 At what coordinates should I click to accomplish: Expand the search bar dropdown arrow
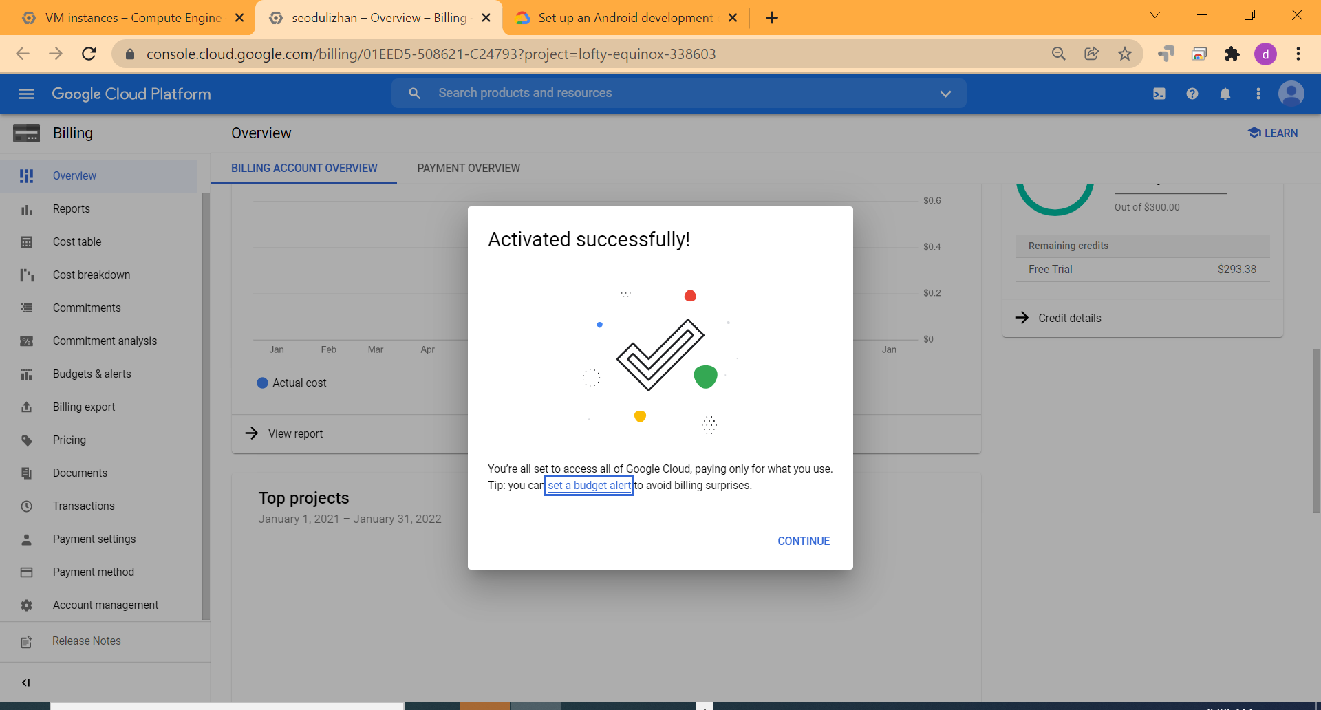945,94
